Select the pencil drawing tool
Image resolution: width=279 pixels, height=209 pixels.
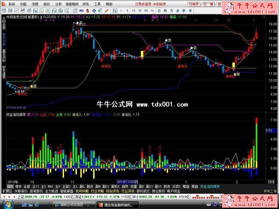[107, 11]
